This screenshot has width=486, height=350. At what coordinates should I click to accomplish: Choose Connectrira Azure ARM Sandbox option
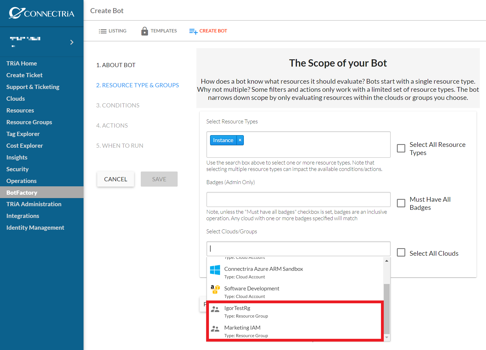[x=295, y=273]
